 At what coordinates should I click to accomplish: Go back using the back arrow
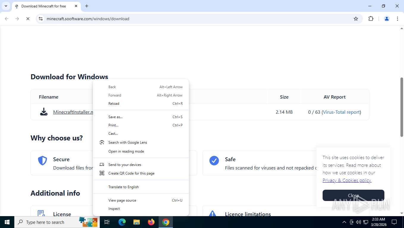pyautogui.click(x=7, y=19)
